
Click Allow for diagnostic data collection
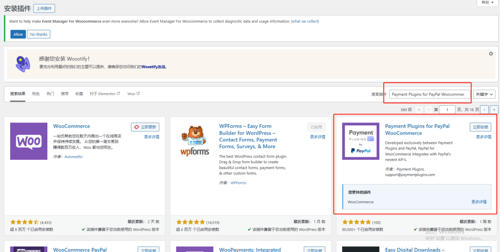click(18, 34)
